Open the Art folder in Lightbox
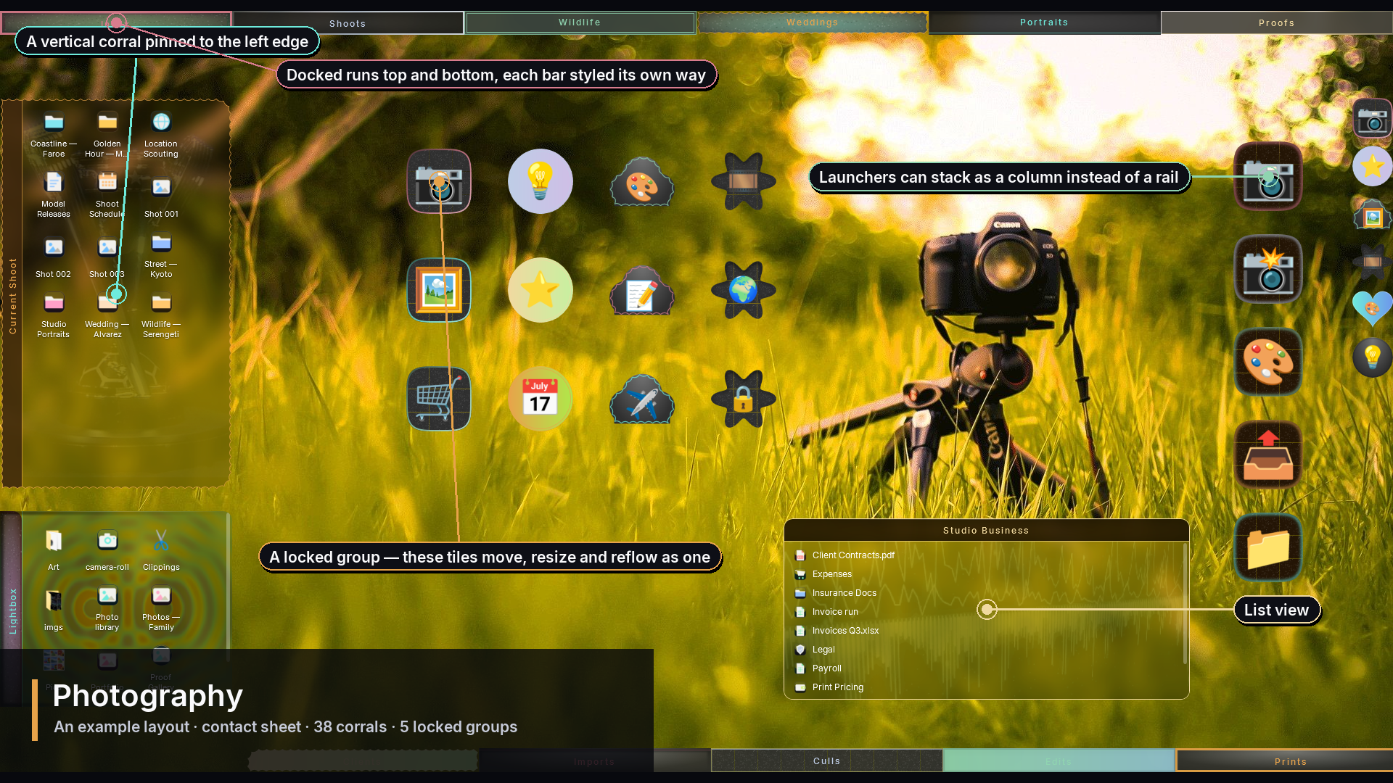Screen dimensions: 1393x783 coord(54,549)
